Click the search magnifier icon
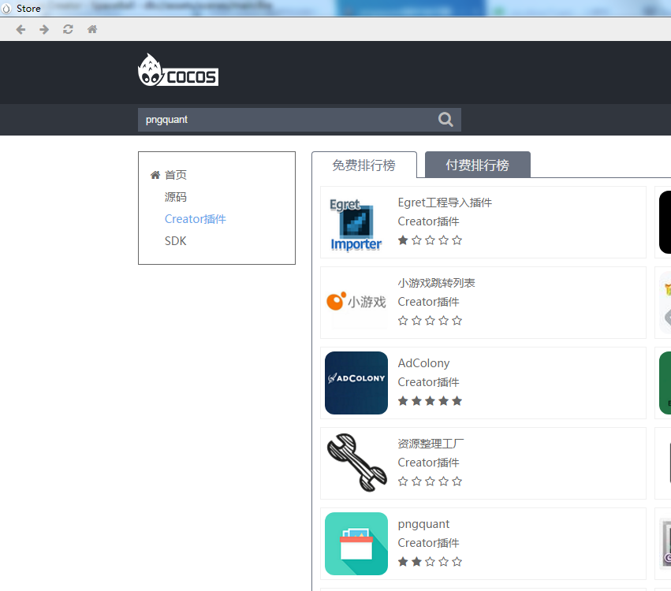This screenshot has height=591, width=671. click(x=445, y=120)
